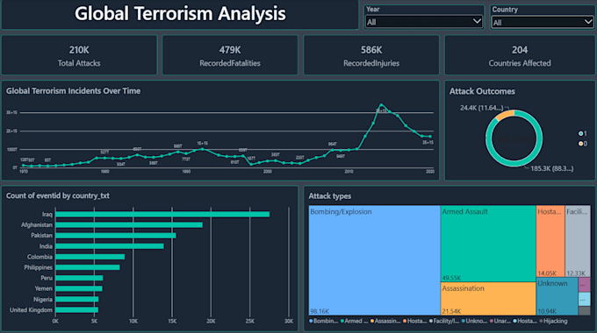597x333 pixels.
Task: Click the 2010 label on the time axis
Action: pos(349,172)
